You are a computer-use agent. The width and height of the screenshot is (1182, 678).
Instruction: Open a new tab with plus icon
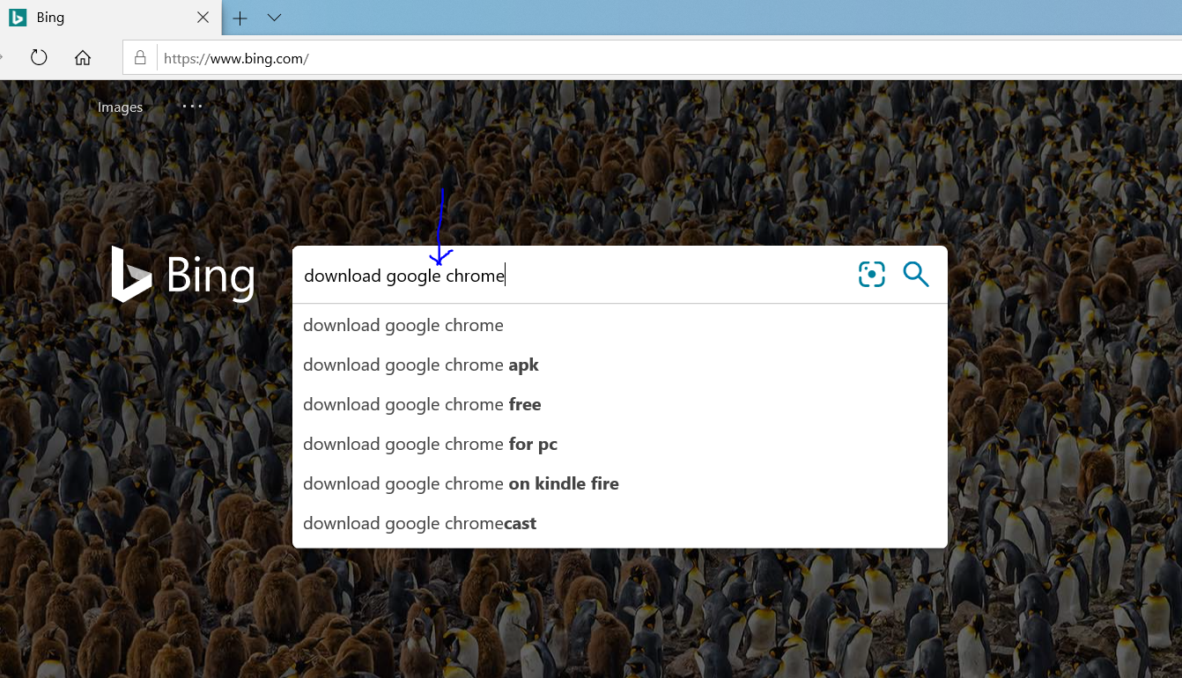tap(240, 18)
